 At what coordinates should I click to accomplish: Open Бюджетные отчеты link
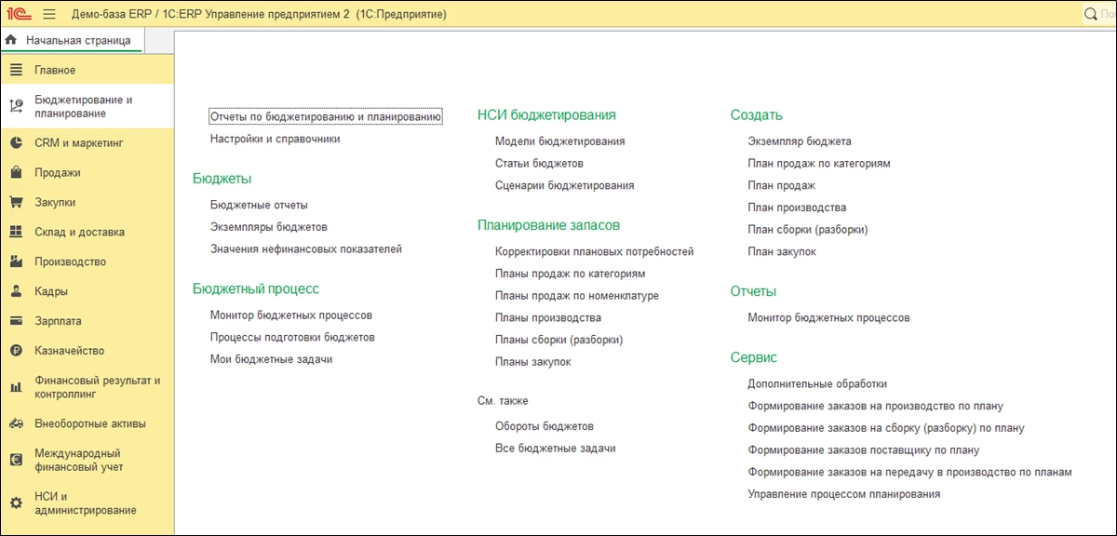pyautogui.click(x=259, y=205)
